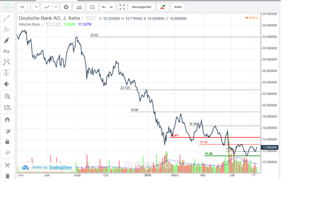Click the vertical dots interval menu
332x207 pixels.
pos(30,7)
